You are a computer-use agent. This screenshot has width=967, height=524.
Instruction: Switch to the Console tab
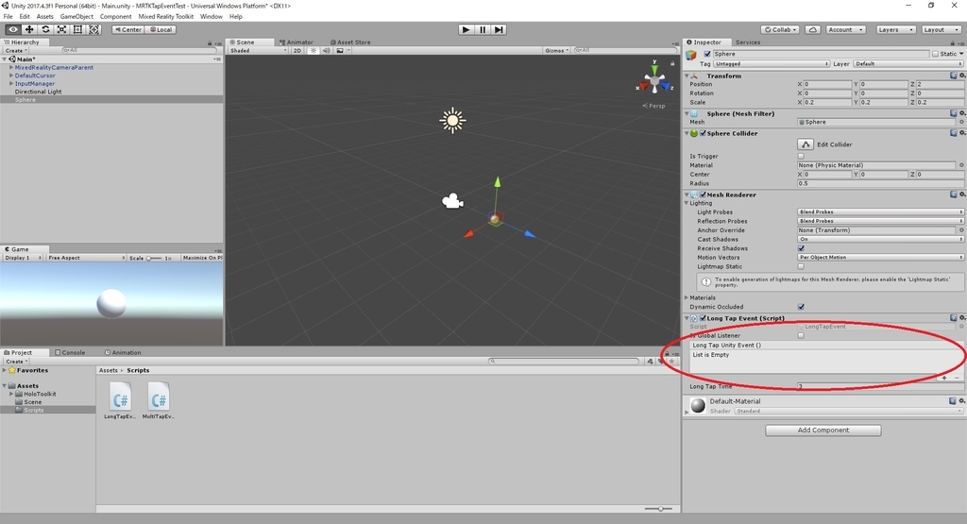(x=70, y=352)
